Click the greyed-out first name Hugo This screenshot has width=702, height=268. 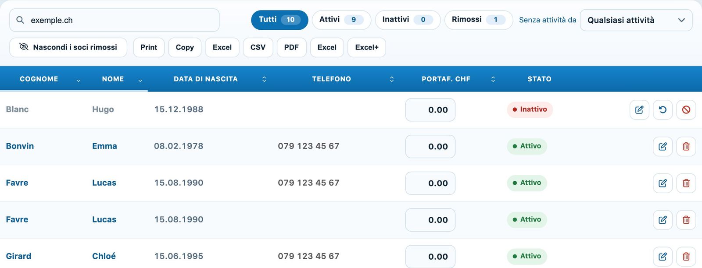point(103,109)
